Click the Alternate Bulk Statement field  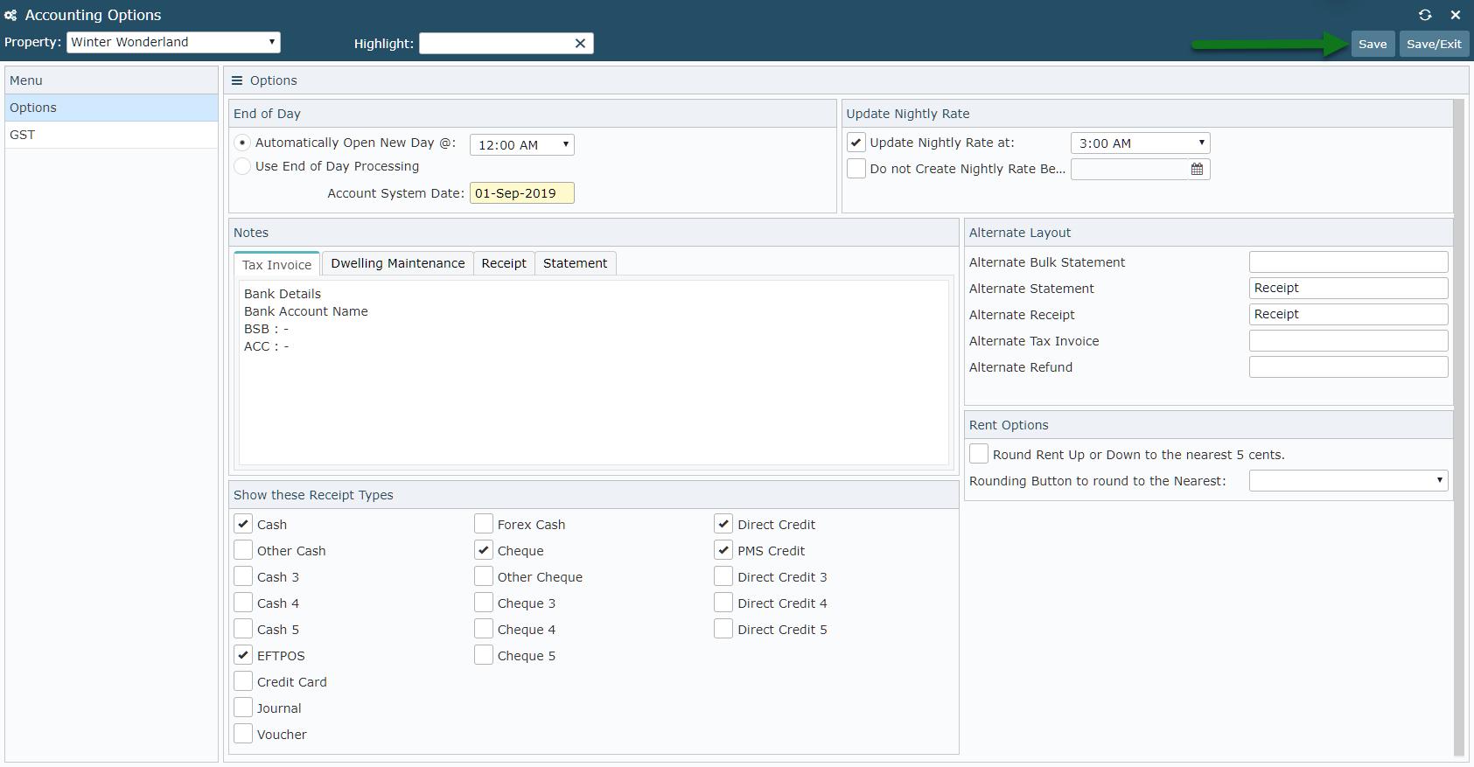[1348, 261]
